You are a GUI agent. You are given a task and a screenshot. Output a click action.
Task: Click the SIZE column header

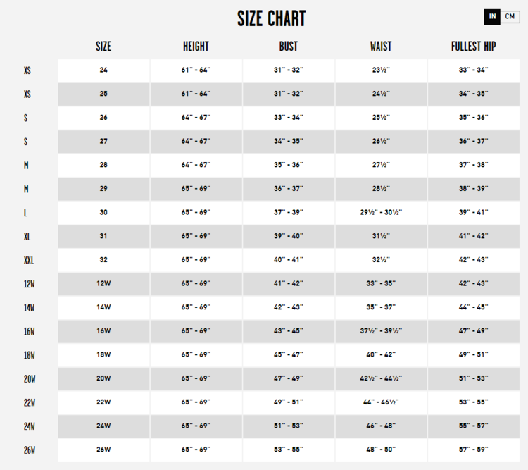[103, 47]
